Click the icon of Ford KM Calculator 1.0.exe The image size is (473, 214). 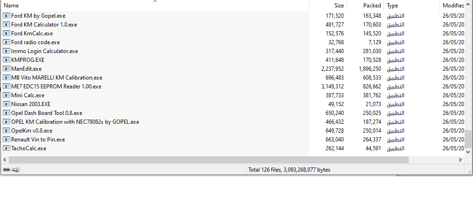(x=7, y=24)
